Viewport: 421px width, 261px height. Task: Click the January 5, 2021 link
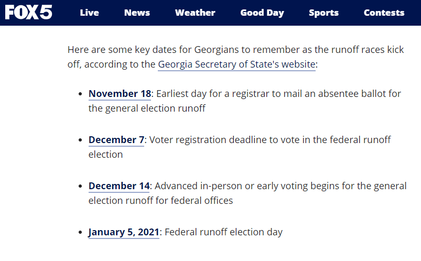coord(124,232)
